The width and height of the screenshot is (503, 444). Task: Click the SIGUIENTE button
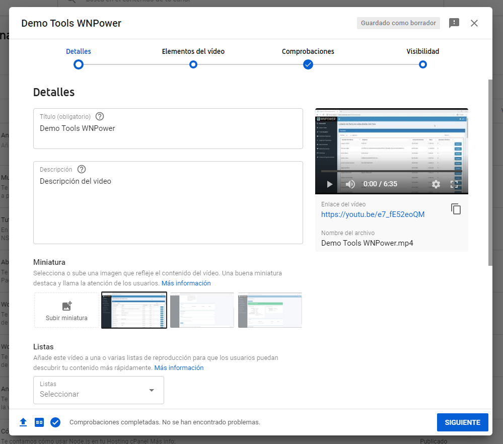(x=462, y=422)
